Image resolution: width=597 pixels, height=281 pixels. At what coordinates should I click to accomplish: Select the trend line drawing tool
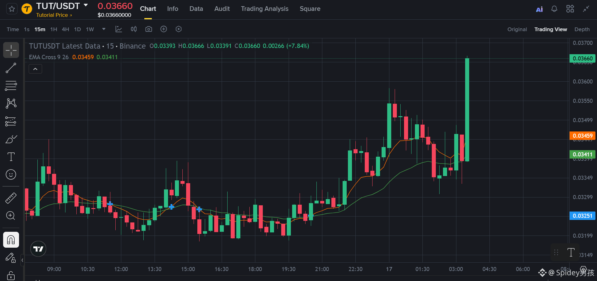(11, 68)
